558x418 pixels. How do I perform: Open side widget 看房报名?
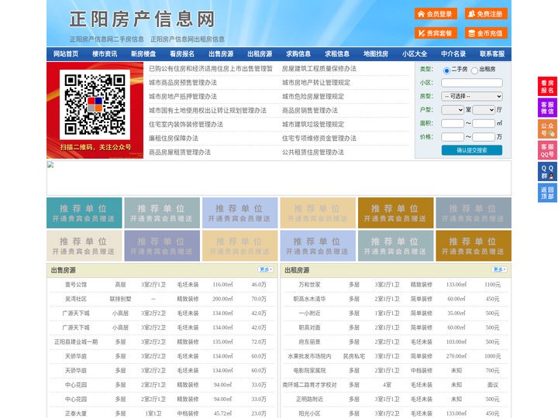(547, 87)
